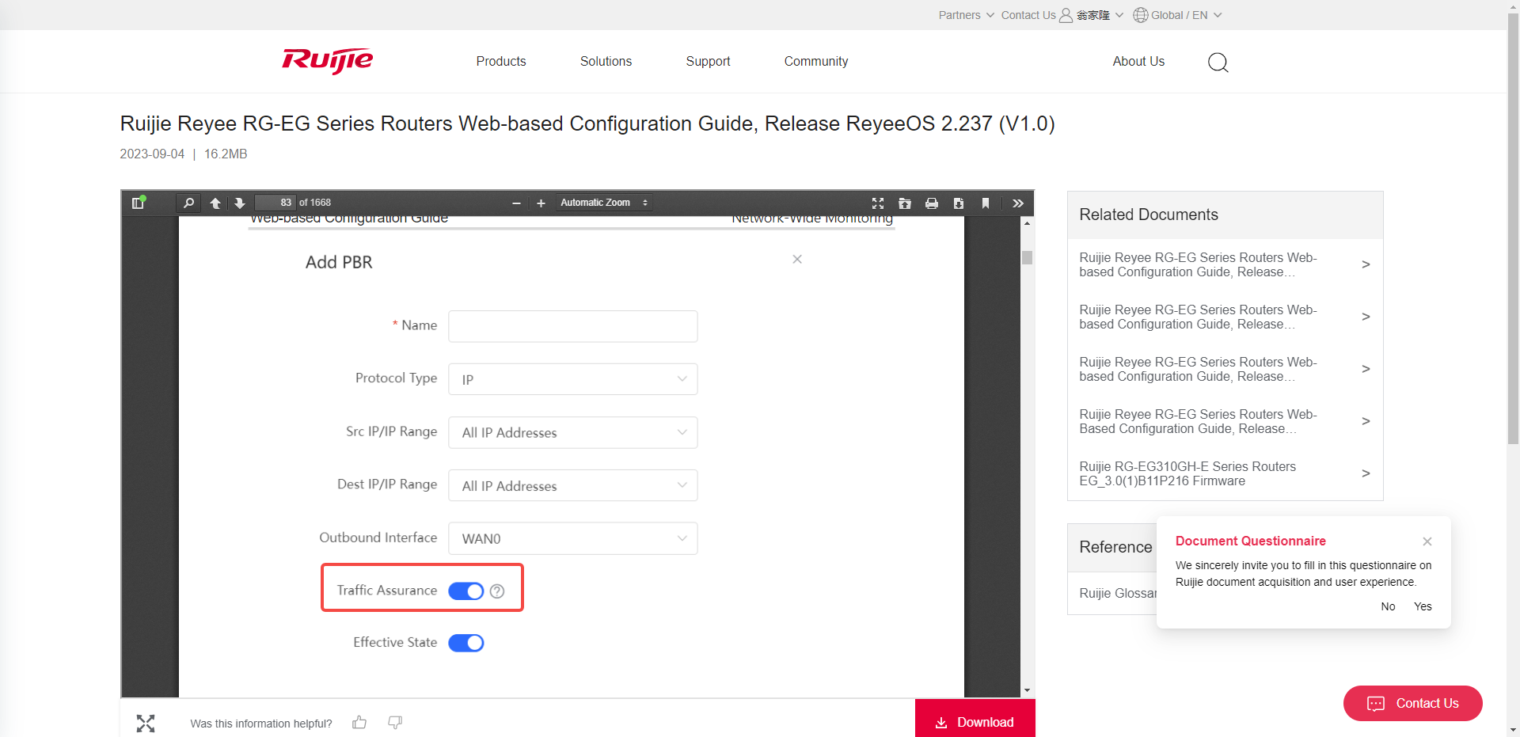Viewport: 1520px width, 737px height.
Task: Click the Ruijie logo
Action: click(328, 61)
